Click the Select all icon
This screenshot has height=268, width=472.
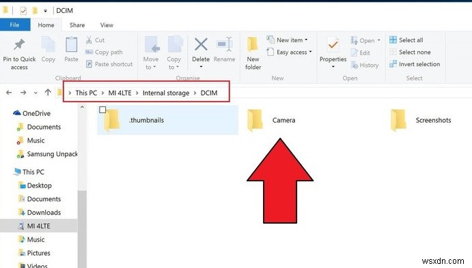point(393,40)
